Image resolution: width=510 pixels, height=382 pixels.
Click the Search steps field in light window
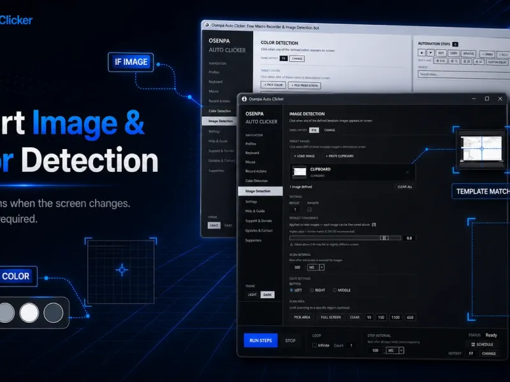coord(464,74)
